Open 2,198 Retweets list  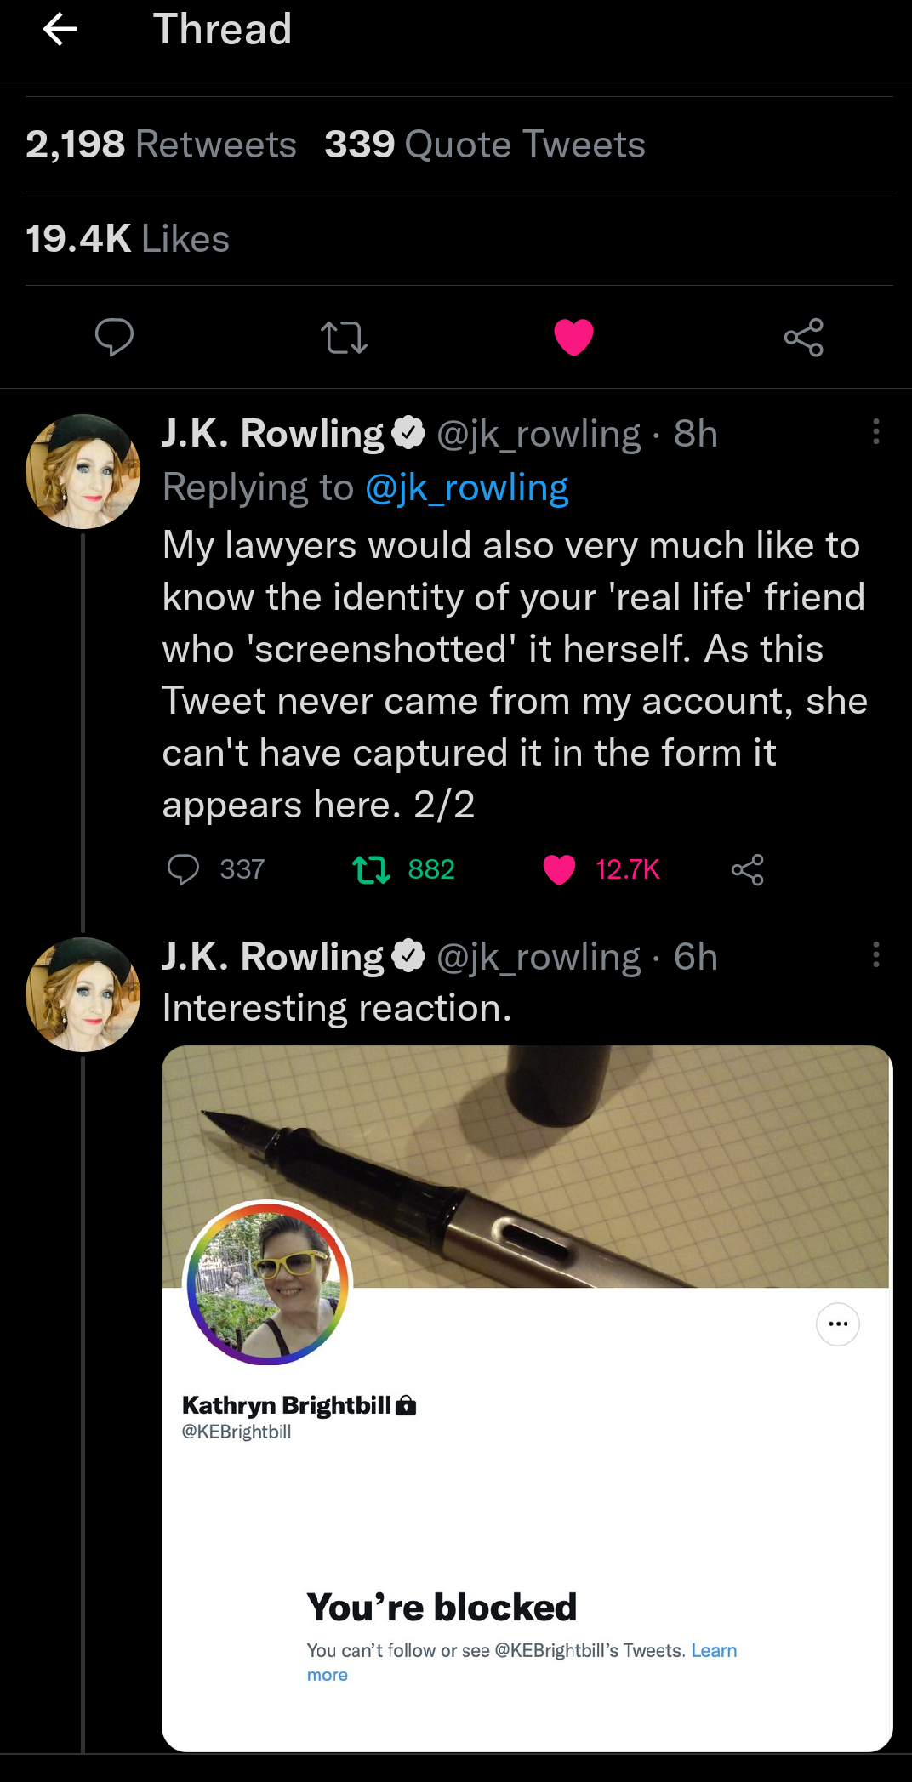(161, 144)
